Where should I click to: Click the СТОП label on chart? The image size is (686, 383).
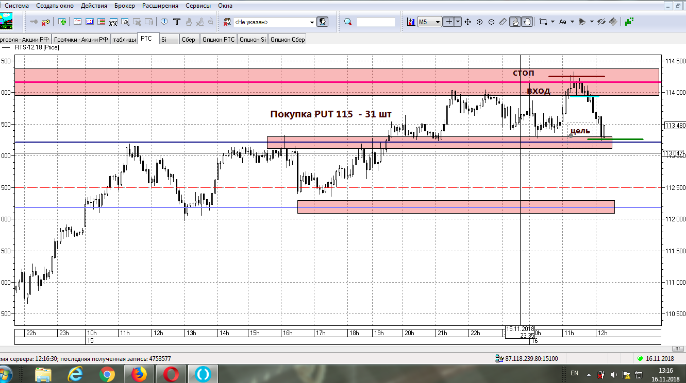coord(524,73)
